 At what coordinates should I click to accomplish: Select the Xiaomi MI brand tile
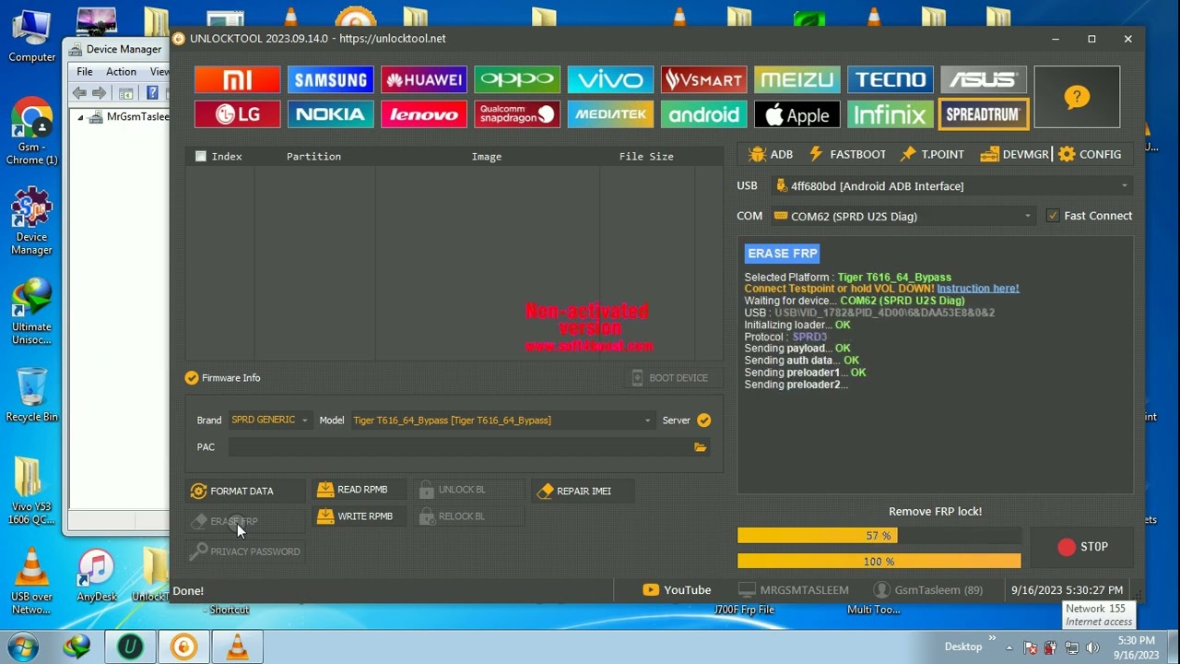click(x=237, y=80)
